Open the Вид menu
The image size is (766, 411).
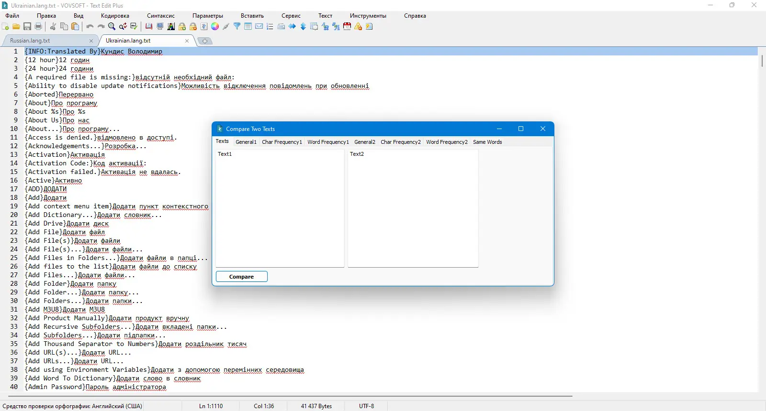tap(79, 16)
